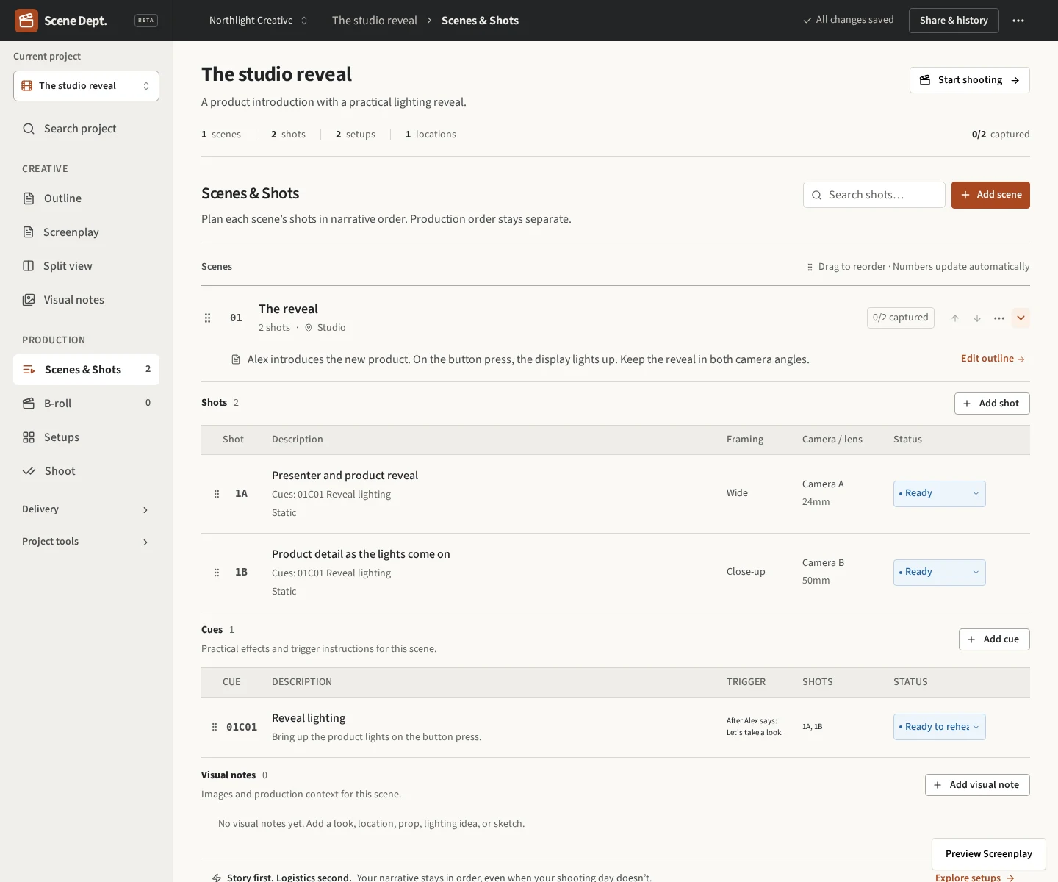Open the Shoot section

point(86,471)
